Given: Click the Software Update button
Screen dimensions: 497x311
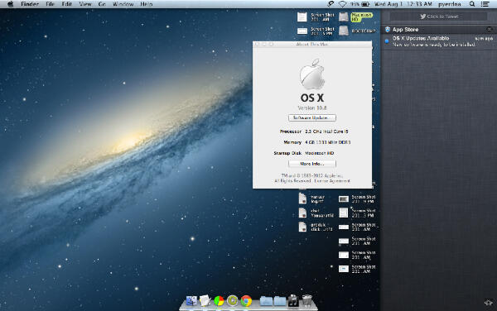Looking at the screenshot, I should pyautogui.click(x=312, y=117).
